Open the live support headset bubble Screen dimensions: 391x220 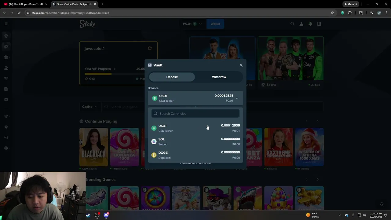point(382,204)
